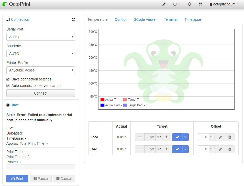Toggle Target T light red legend swatch
The image size is (244, 186).
point(125,100)
